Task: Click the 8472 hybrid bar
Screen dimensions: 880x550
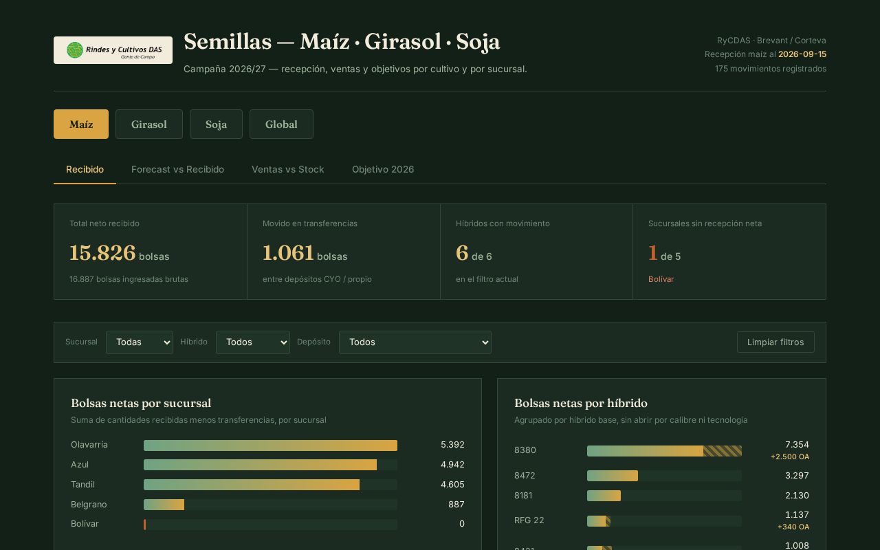Action: tap(613, 476)
